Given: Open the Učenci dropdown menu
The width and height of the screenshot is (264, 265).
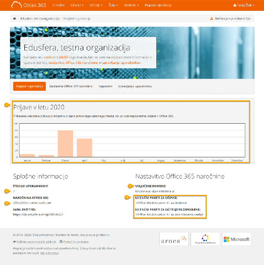Looking at the screenshot, I should tap(77, 5).
